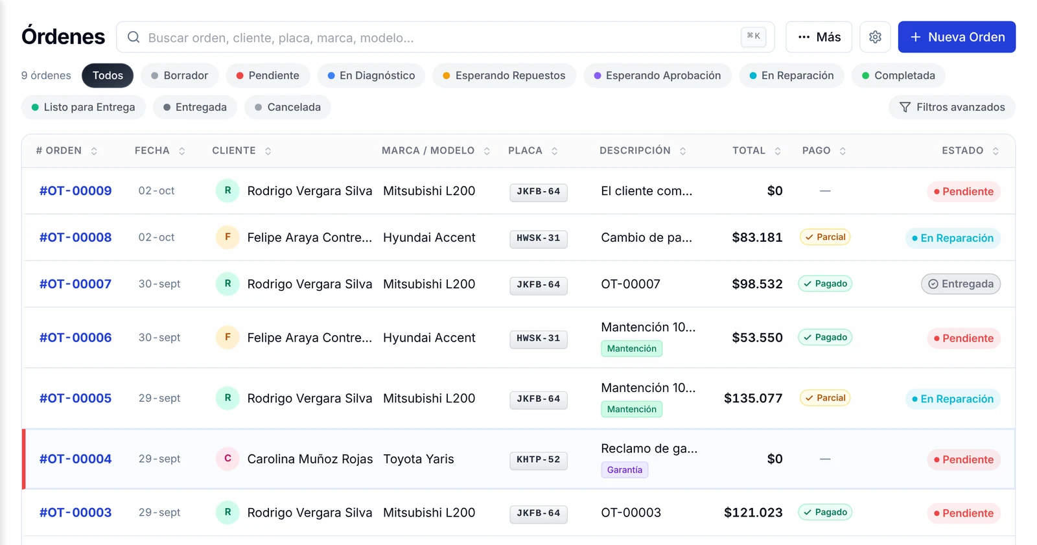Screen dimensions: 1037x545
Task: Filter by Completada status
Action: point(898,75)
